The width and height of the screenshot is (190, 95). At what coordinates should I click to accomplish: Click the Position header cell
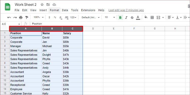coord(26,33)
